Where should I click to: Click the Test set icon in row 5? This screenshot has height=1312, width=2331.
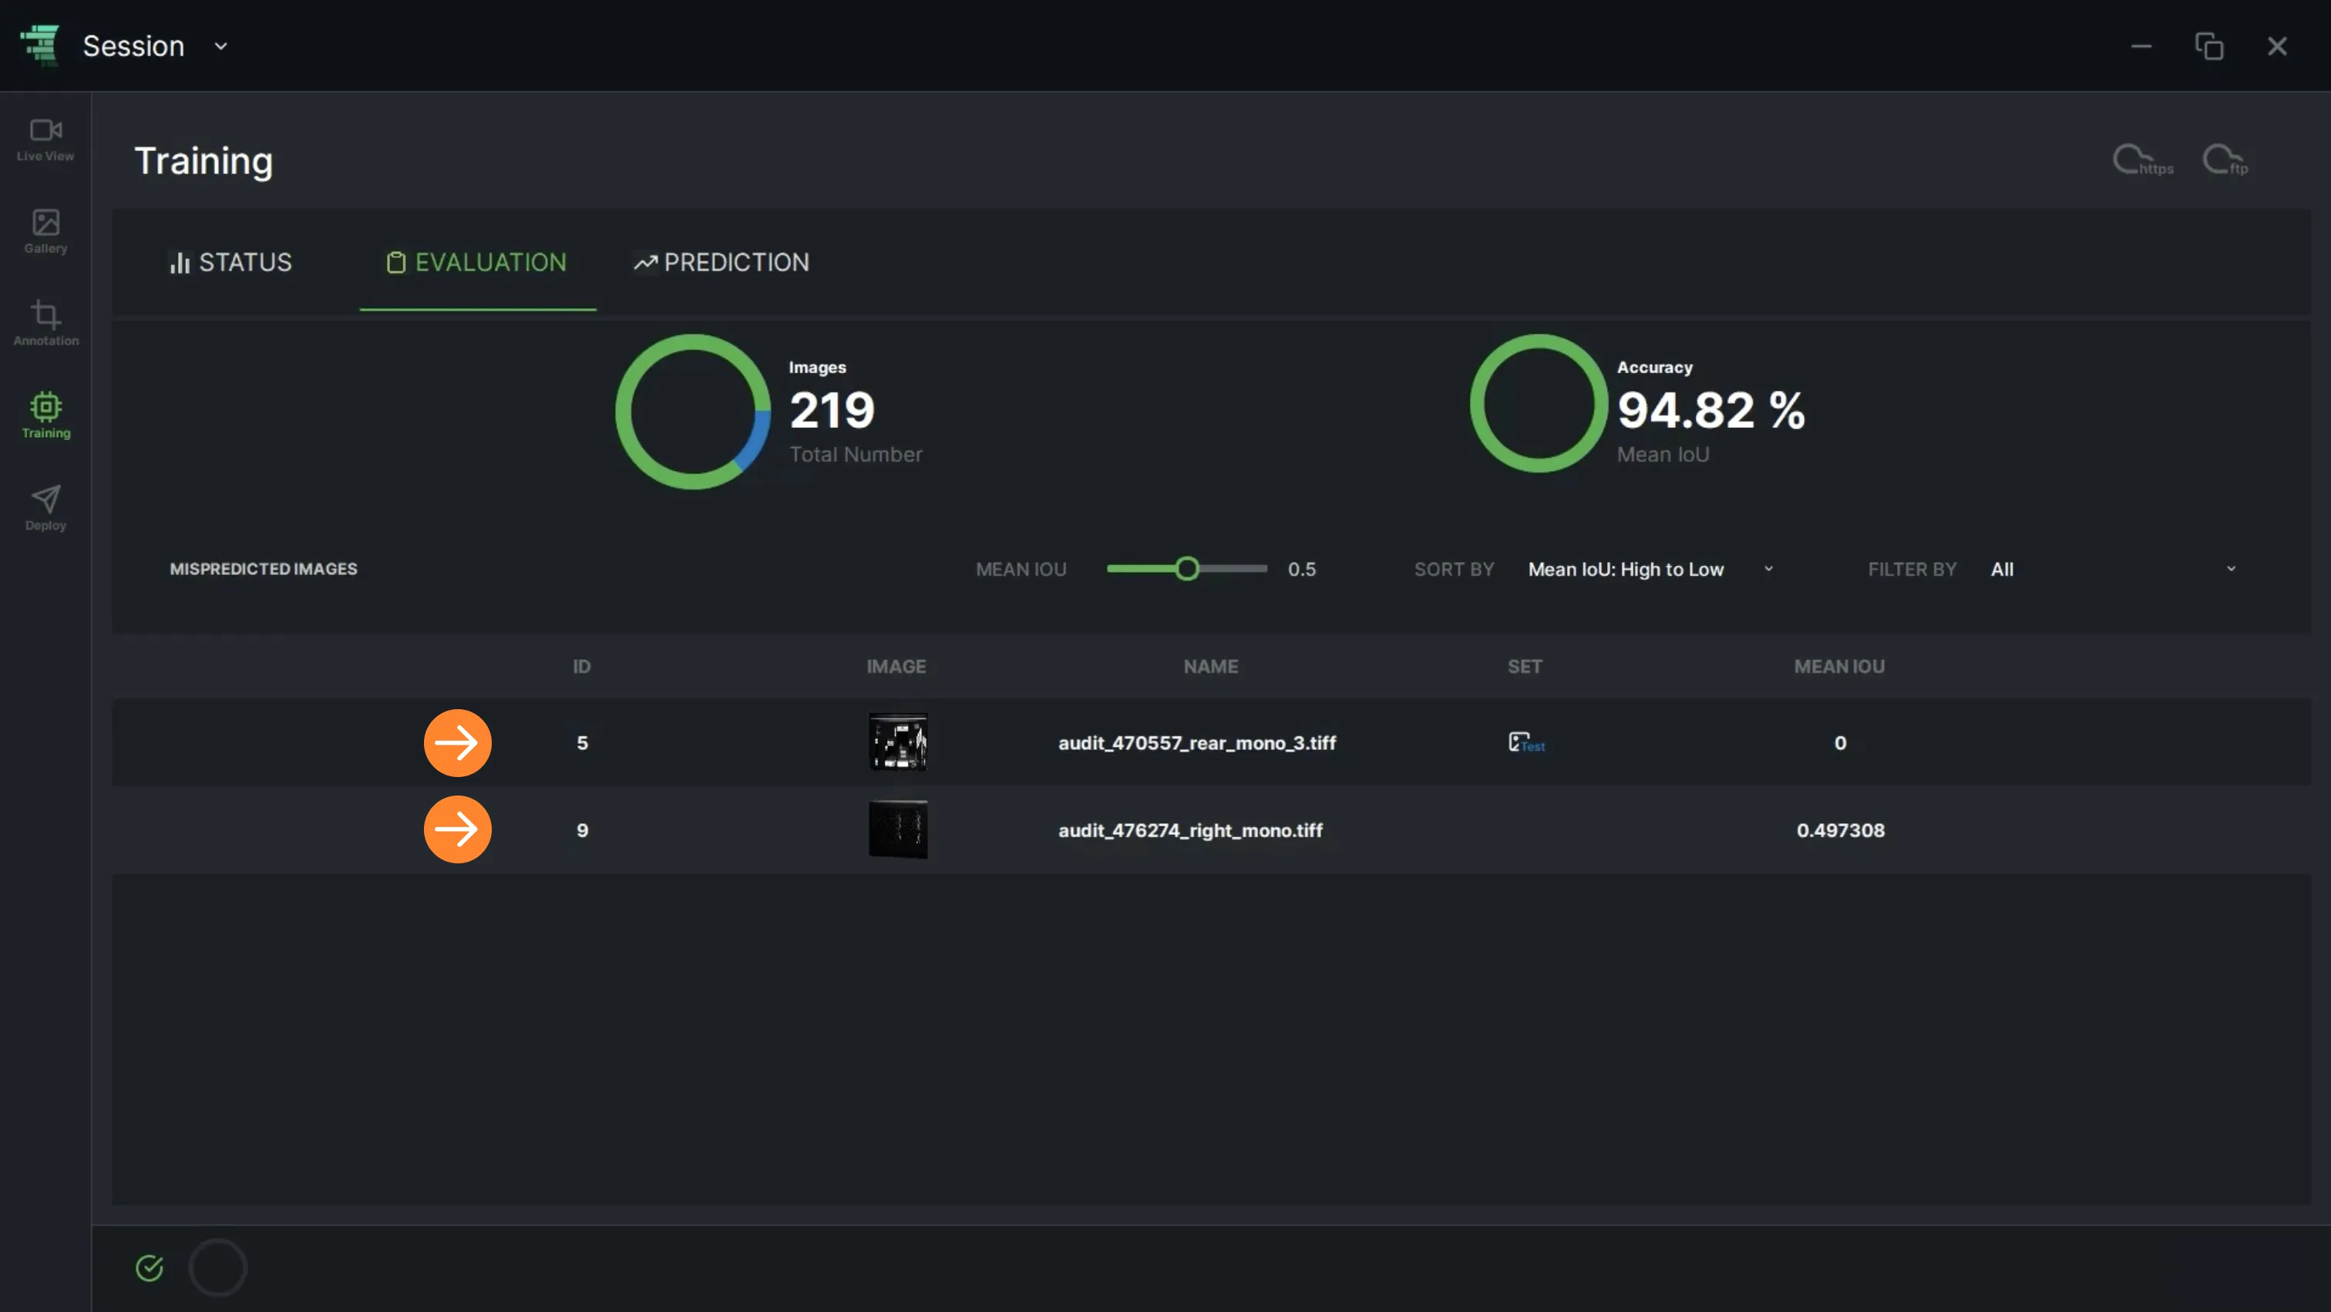[1525, 743]
